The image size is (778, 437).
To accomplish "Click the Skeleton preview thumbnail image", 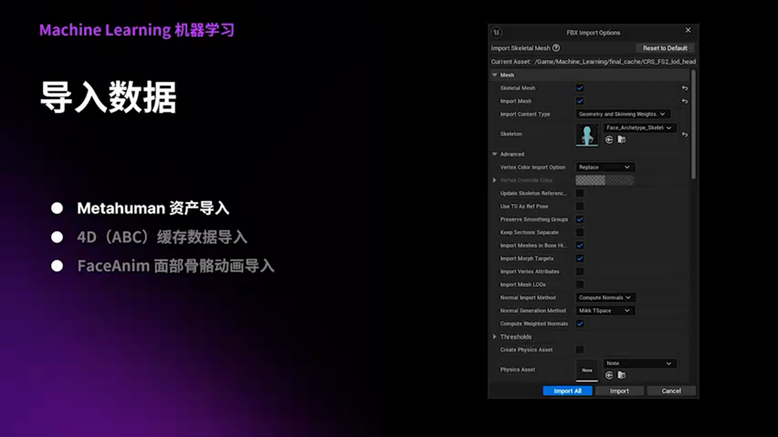I will (x=587, y=134).
